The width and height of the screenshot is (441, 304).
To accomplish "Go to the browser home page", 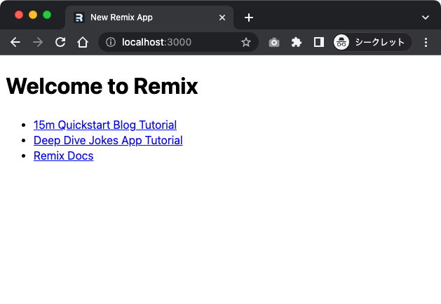I will [83, 42].
